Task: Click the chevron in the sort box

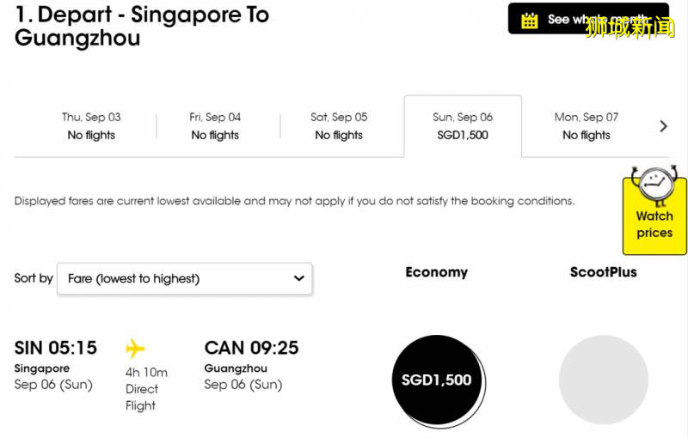Action: tap(298, 278)
